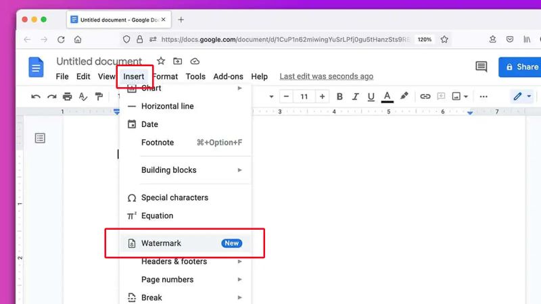Close the Untitled document browser tab
Screen dimensions: 541x304
pyautogui.click(x=164, y=20)
